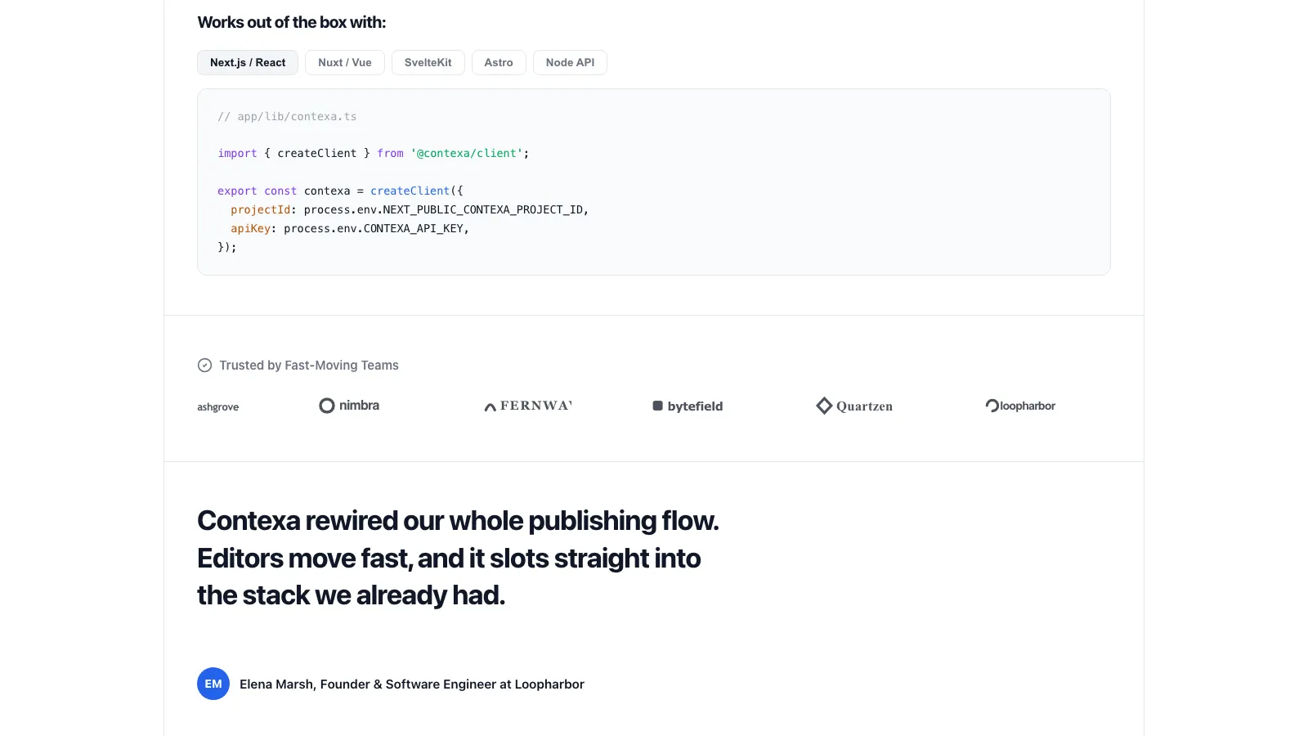1308x736 pixels.
Task: Choose the Astro framework tab
Action: coord(499,63)
